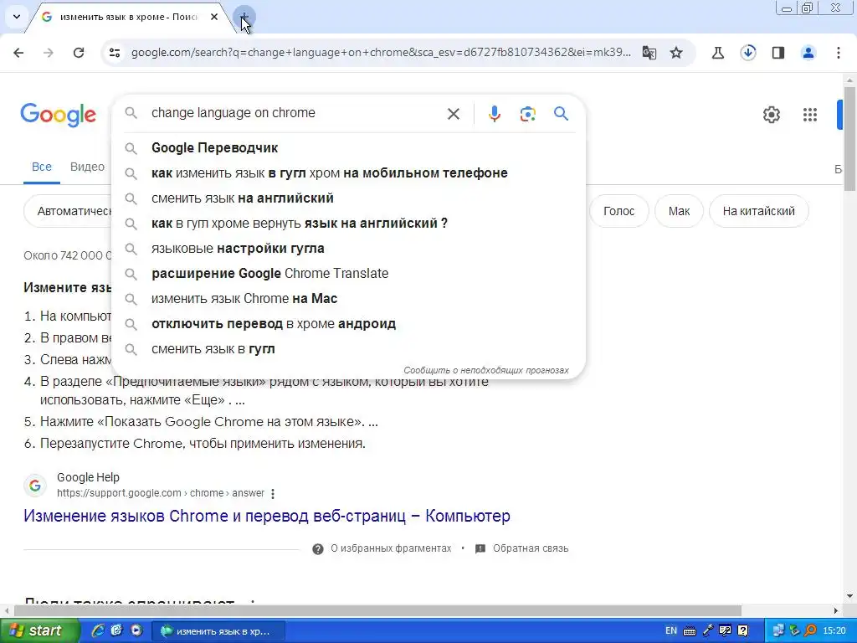Open Chrome Labs flask icon
The image size is (857, 643).
pos(717,53)
